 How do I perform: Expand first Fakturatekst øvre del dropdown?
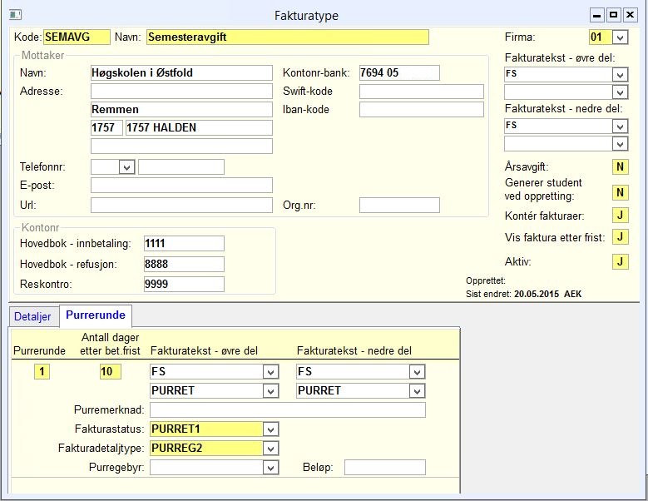620,75
